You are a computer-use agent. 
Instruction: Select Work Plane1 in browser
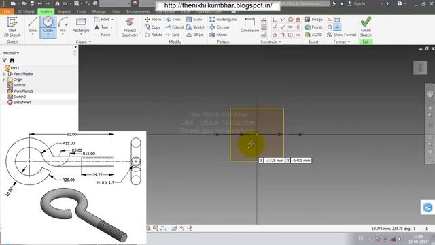20,91
